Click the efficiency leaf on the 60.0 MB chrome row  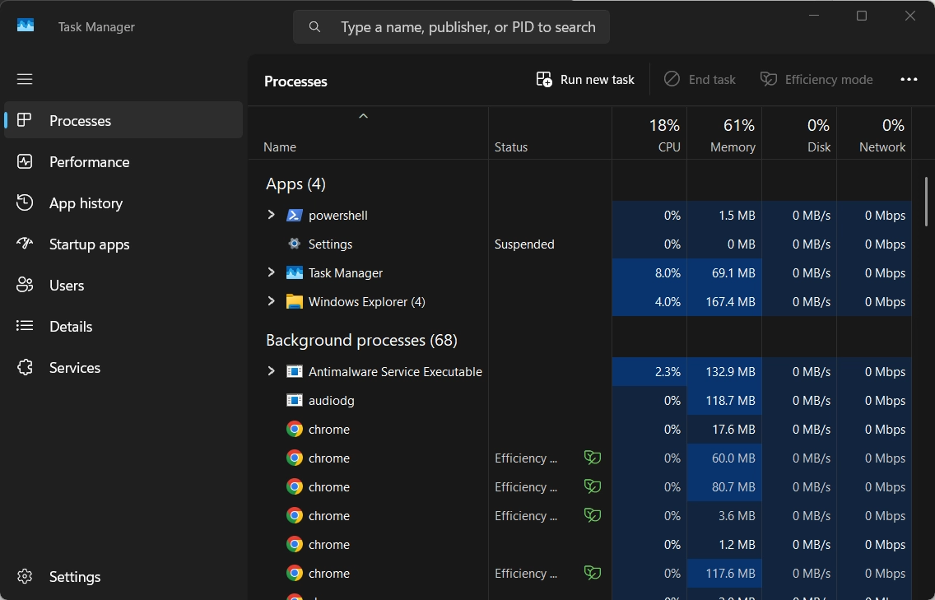(x=592, y=458)
